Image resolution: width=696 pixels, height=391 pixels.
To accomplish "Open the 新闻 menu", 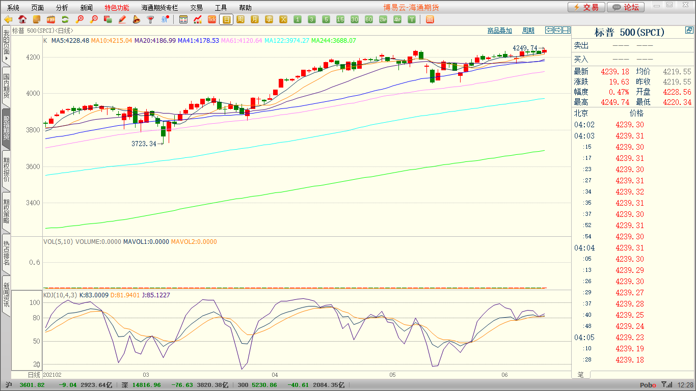I will (x=87, y=8).
